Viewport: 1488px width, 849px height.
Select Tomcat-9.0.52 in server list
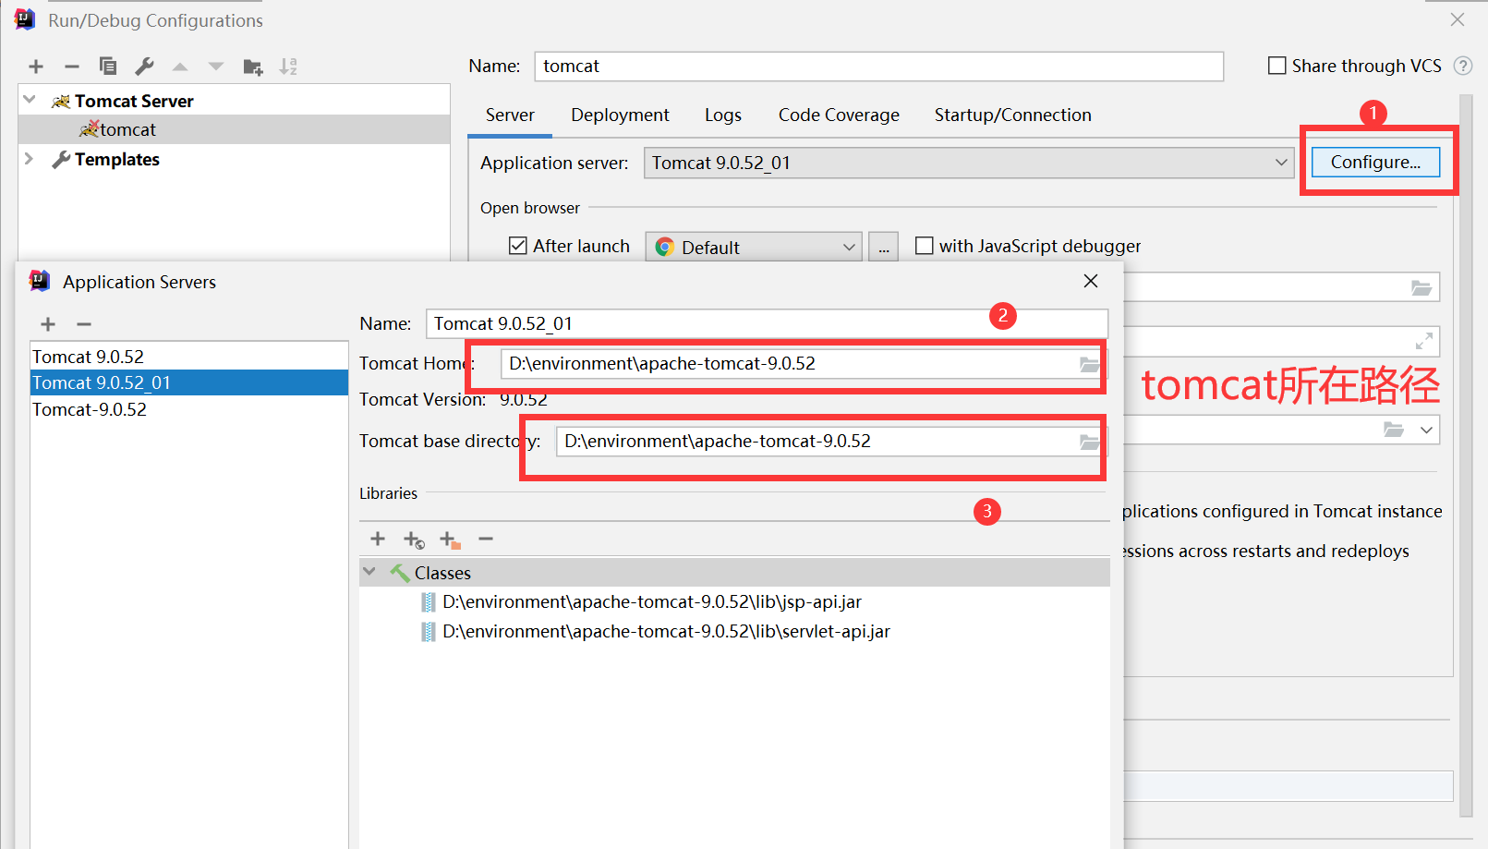click(188, 409)
